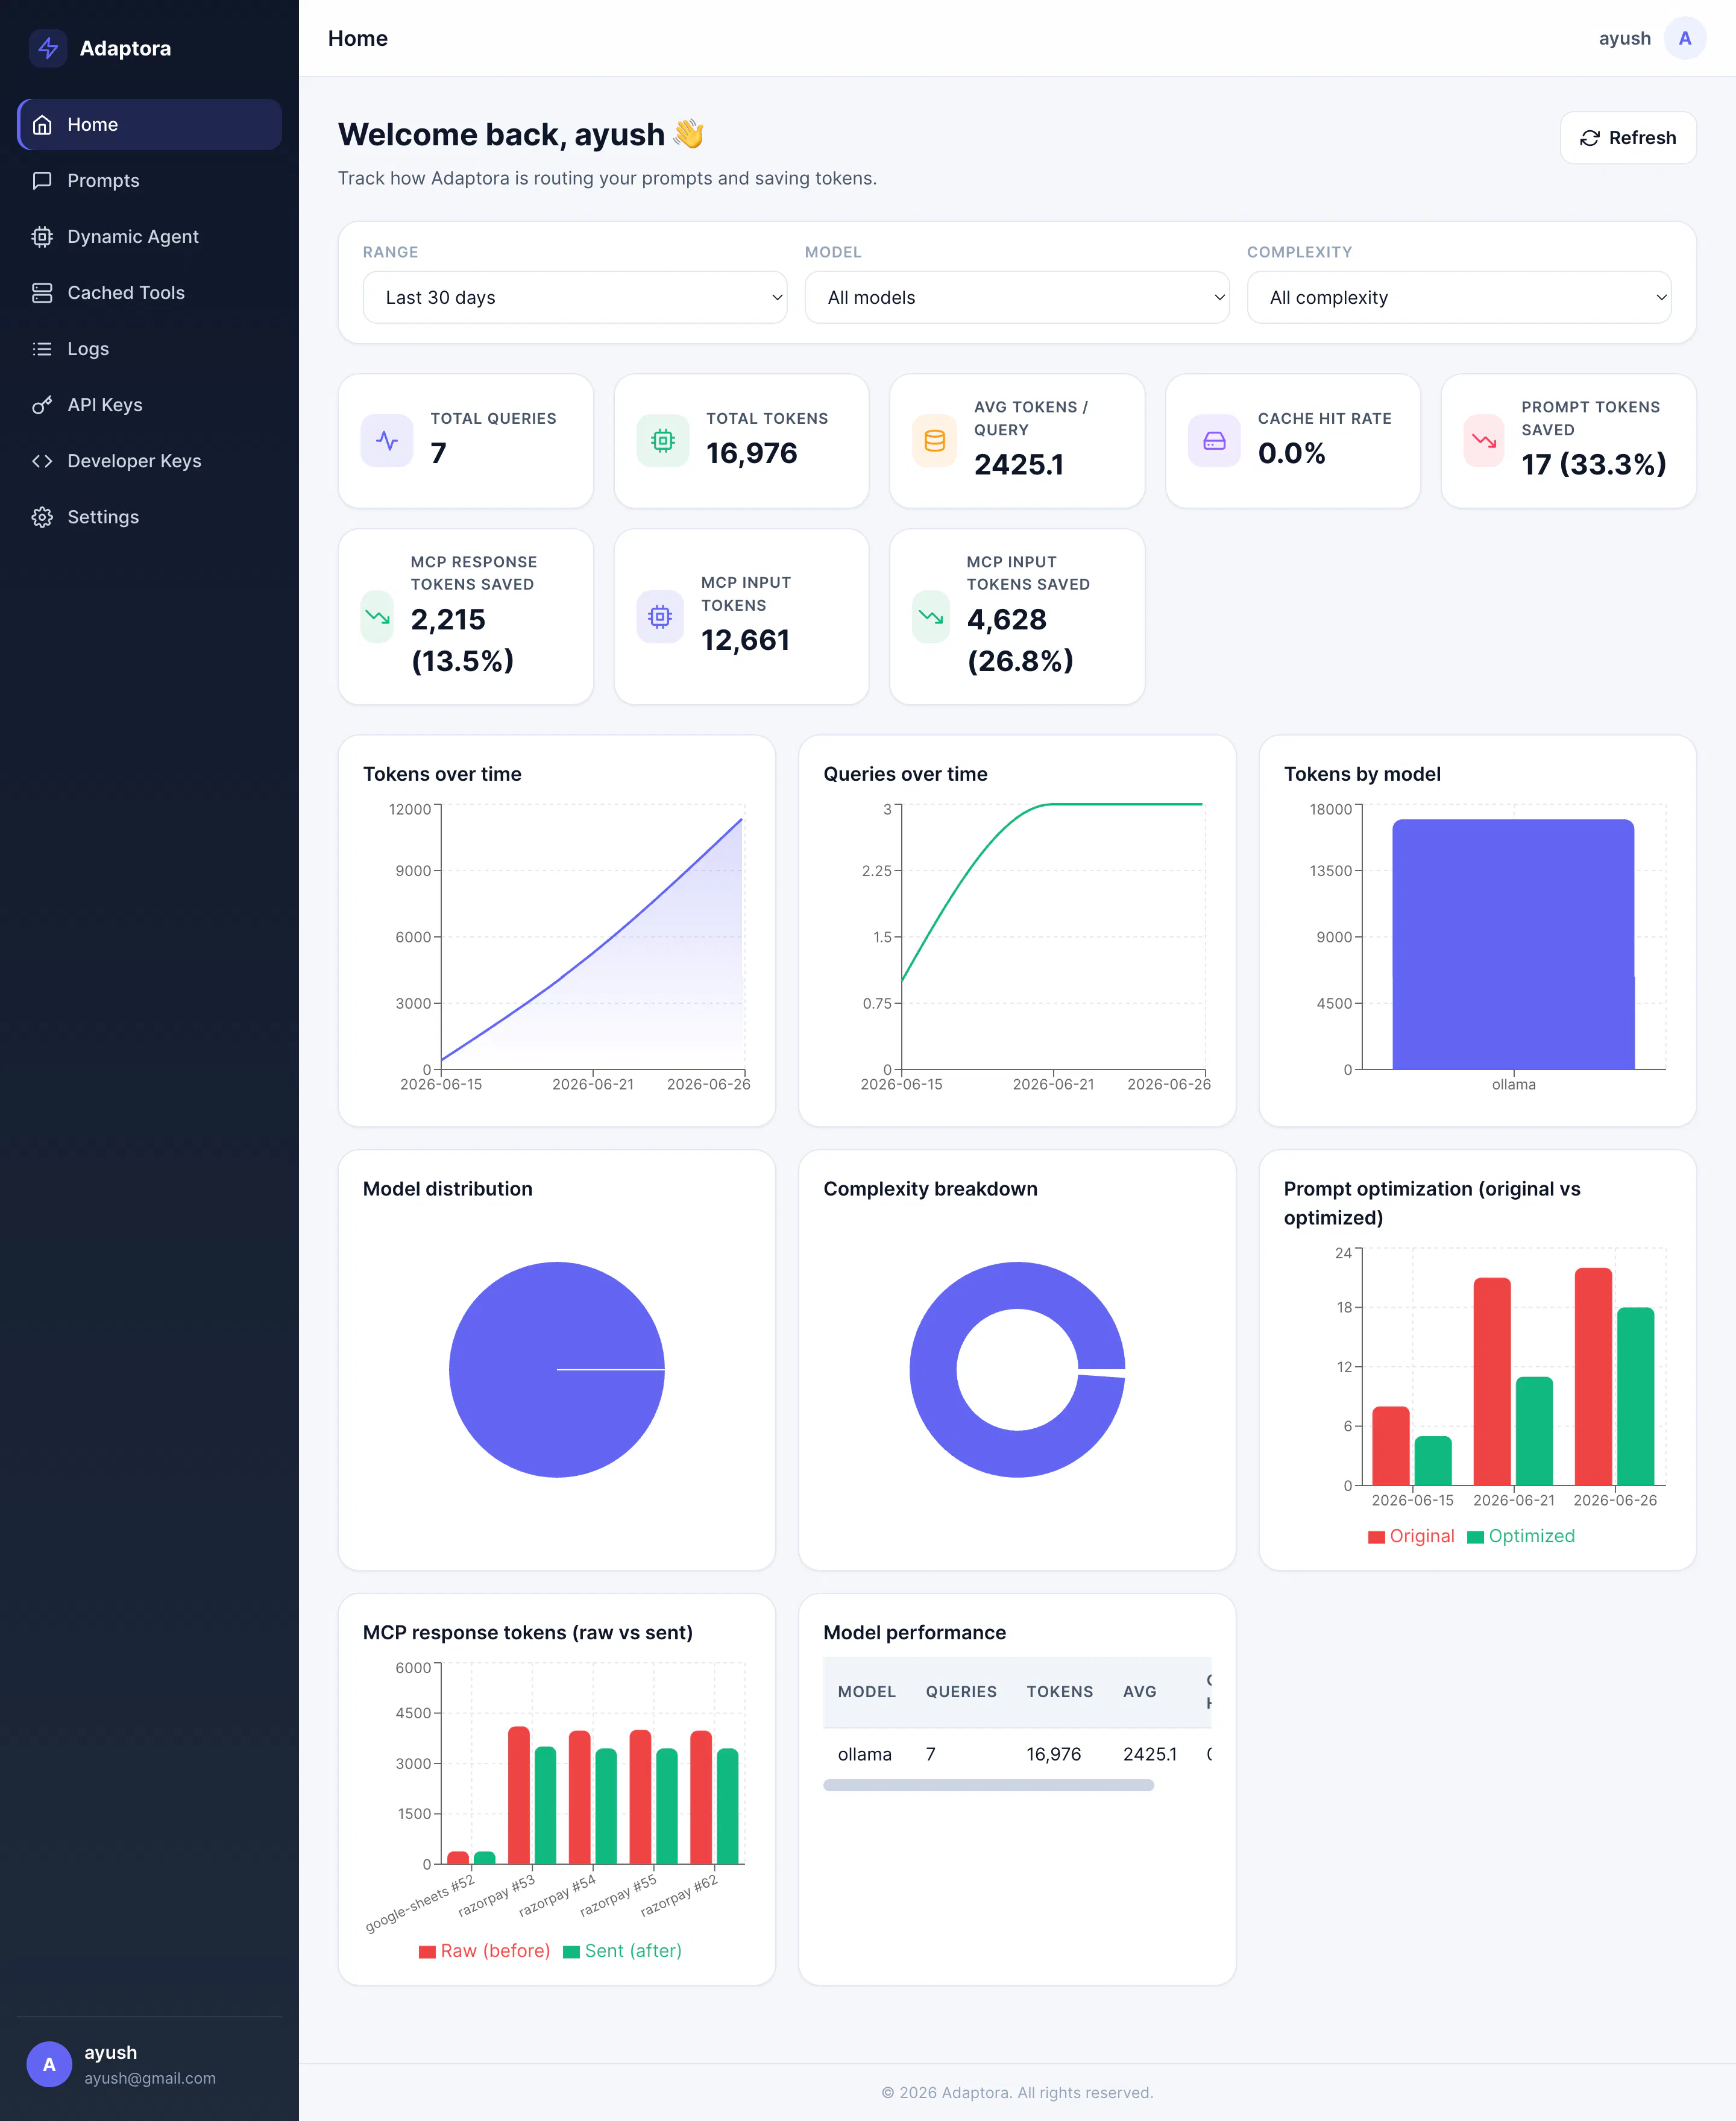Click the Logs list icon
This screenshot has height=2121, width=1736.
tap(42, 349)
